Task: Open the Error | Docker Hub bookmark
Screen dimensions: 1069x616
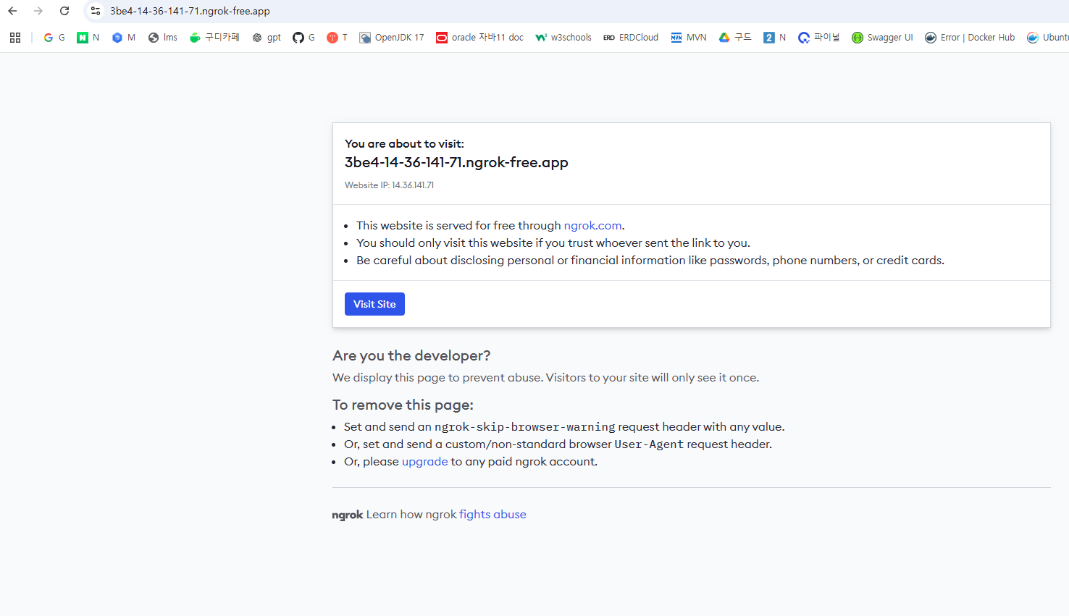Action: click(970, 38)
